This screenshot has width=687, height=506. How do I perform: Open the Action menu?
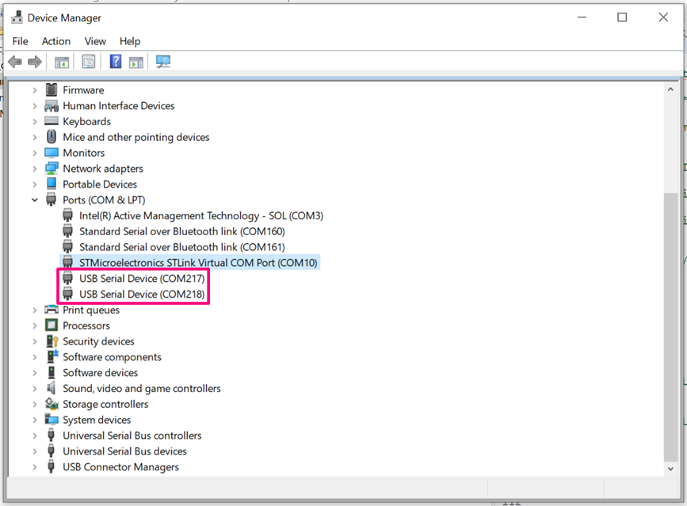click(55, 40)
